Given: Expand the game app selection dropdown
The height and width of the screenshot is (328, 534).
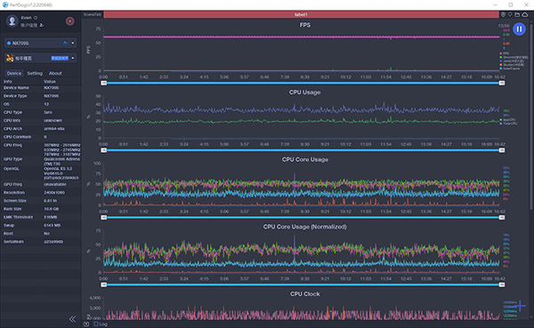Looking at the screenshot, I should tap(73, 58).
